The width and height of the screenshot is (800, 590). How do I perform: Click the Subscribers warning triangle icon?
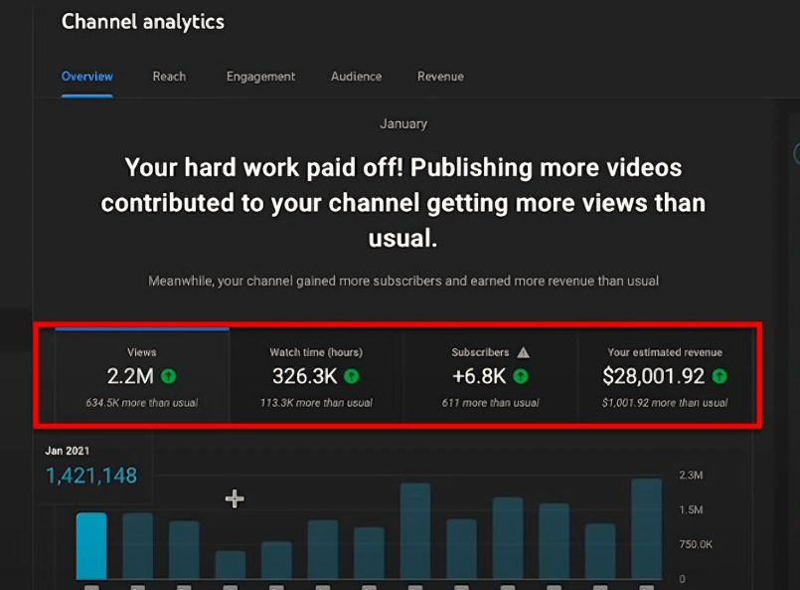(524, 352)
